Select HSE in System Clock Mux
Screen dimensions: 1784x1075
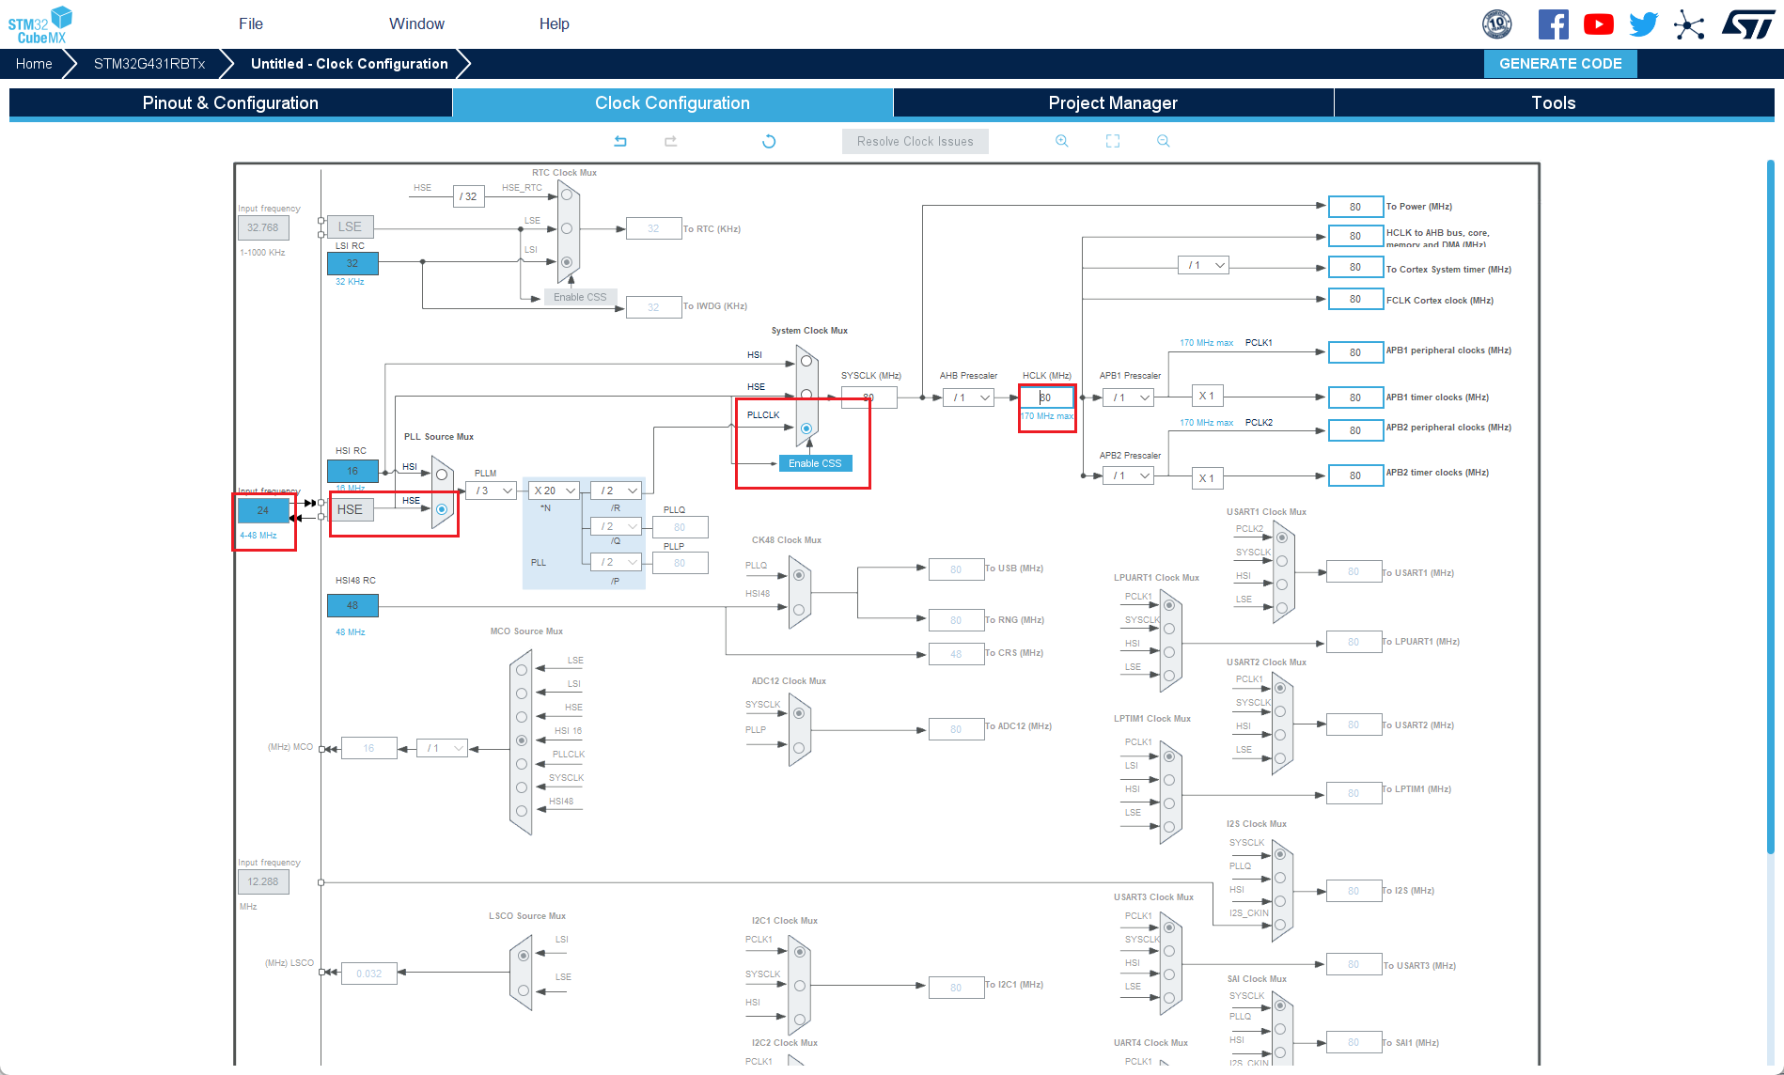point(806,395)
